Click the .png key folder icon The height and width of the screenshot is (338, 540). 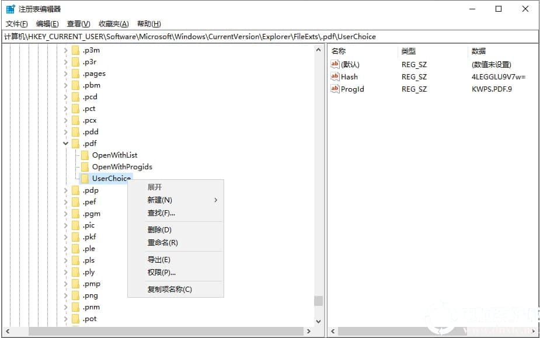[76, 295]
